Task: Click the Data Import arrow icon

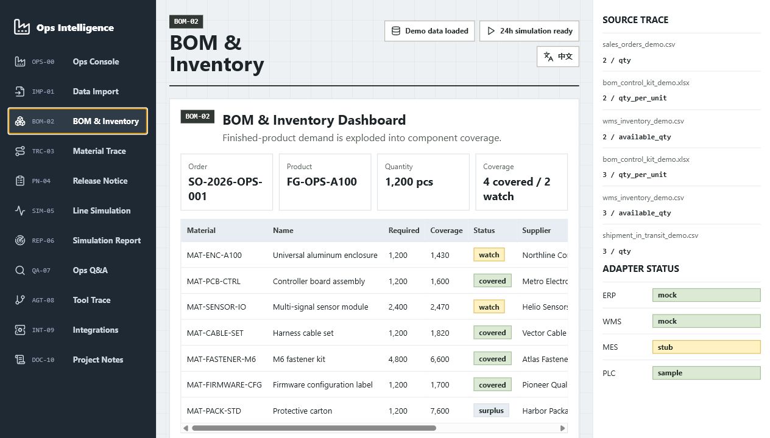Action: (x=20, y=91)
